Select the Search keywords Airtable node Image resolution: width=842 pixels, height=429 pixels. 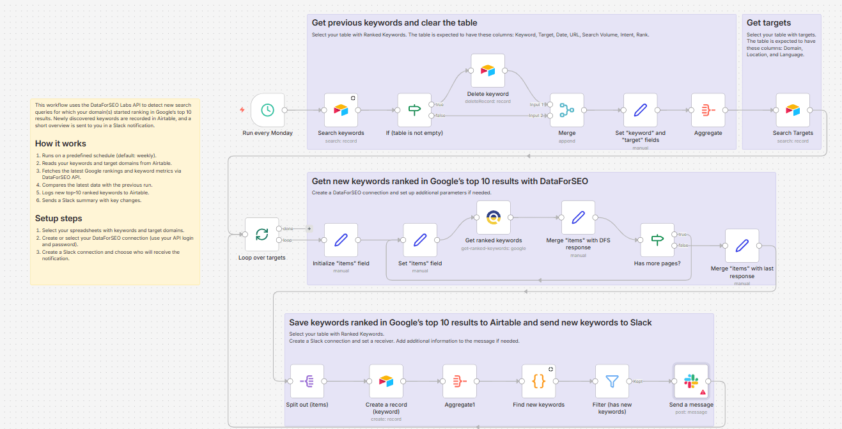(342, 113)
